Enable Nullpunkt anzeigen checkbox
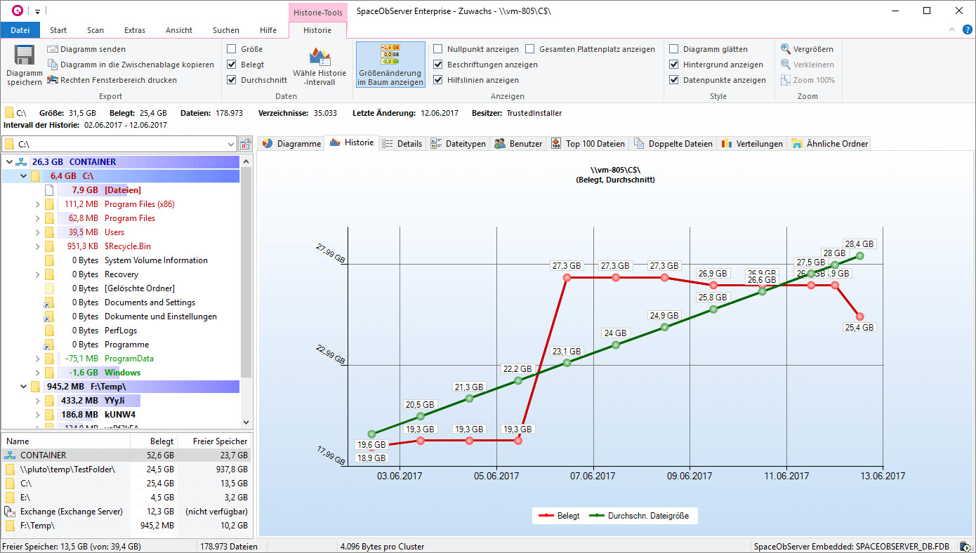 pyautogui.click(x=437, y=49)
